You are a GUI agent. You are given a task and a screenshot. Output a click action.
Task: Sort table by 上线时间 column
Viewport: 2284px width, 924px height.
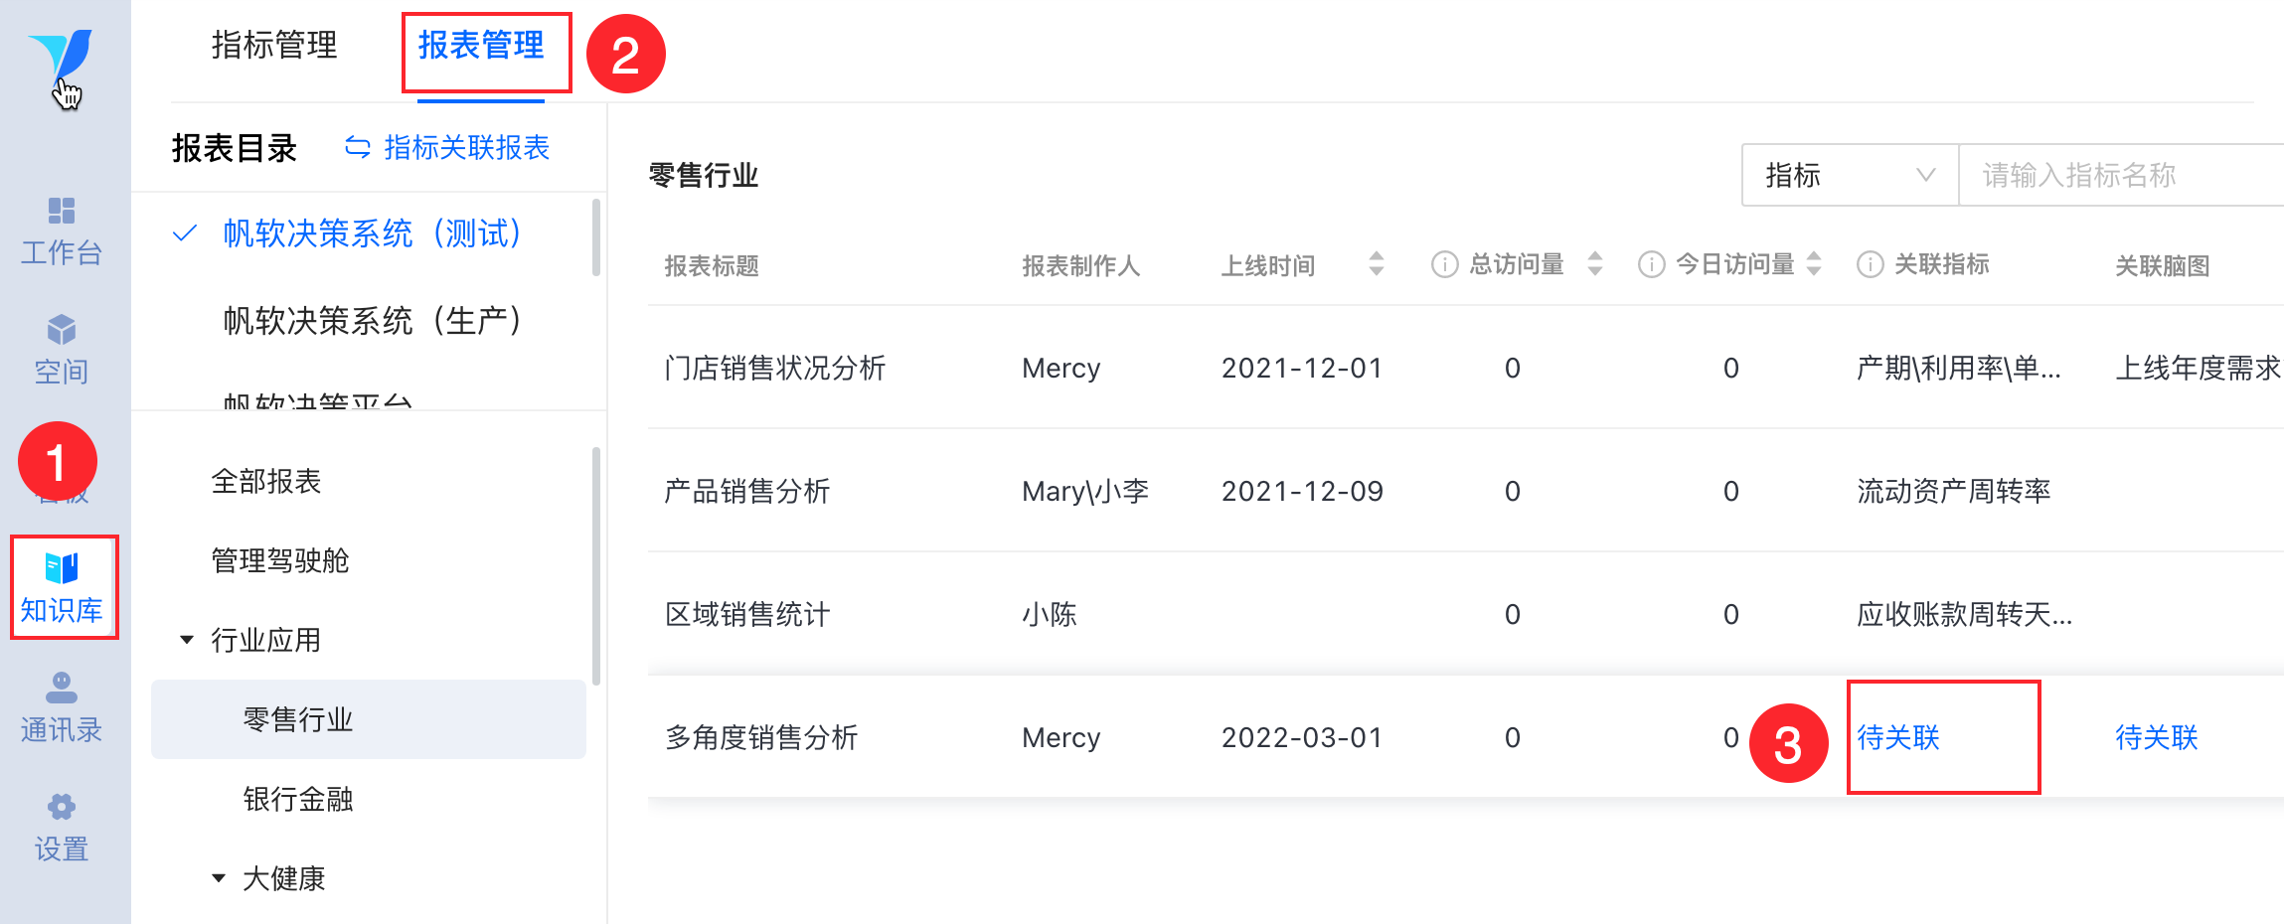(x=1377, y=264)
